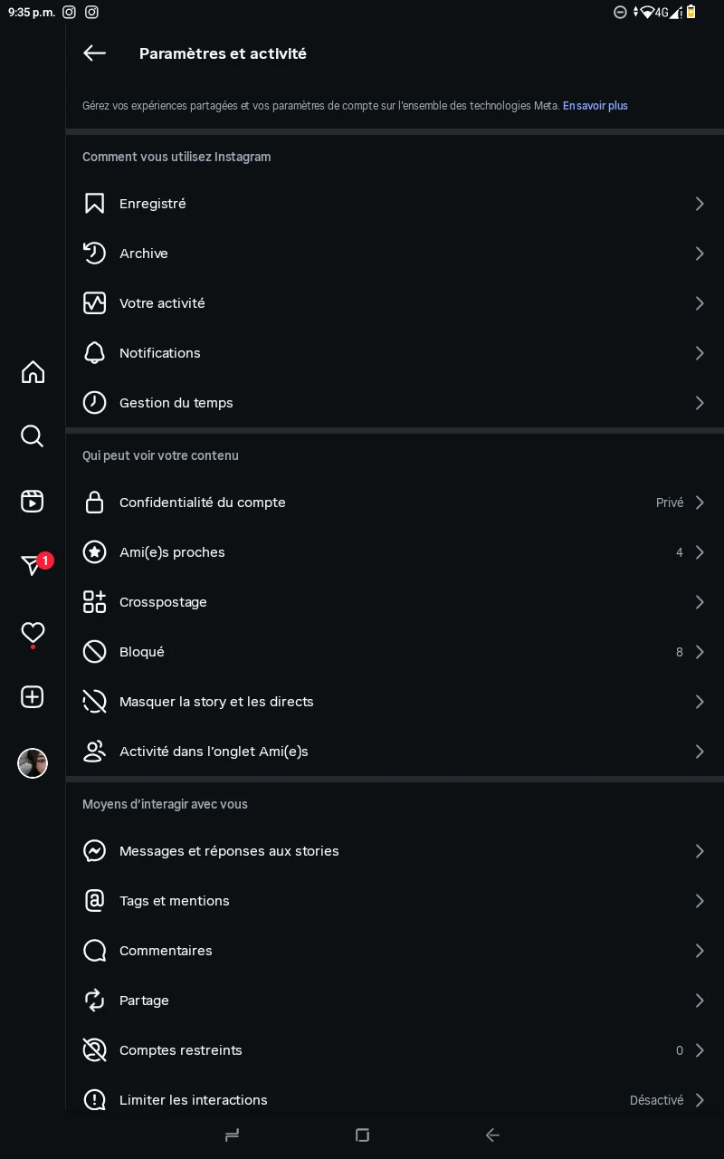Open Votre activité menu entry
The height and width of the screenshot is (1159, 724).
[163, 303]
